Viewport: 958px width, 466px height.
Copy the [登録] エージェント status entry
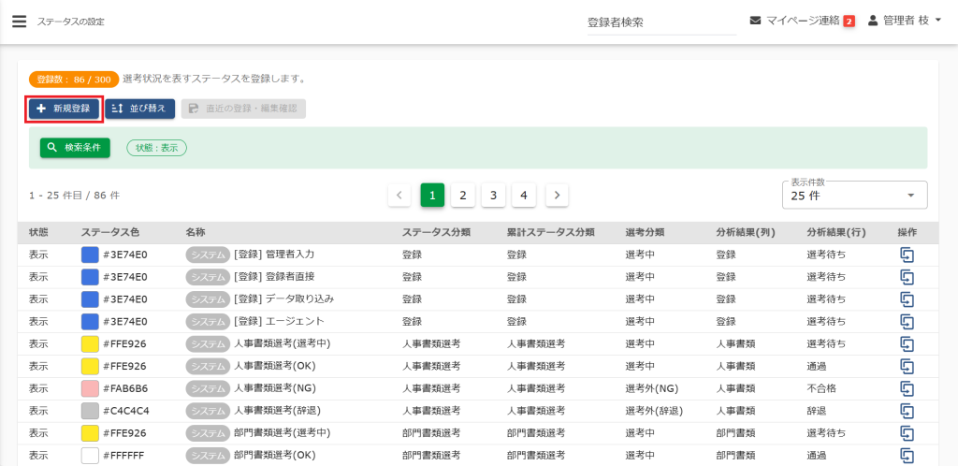tap(907, 322)
